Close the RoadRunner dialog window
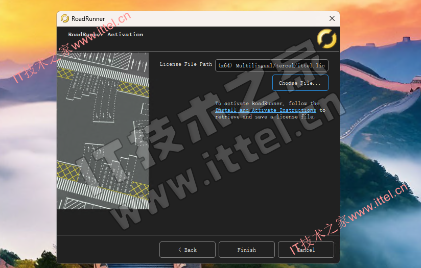The height and width of the screenshot is (268, 421). (332, 18)
